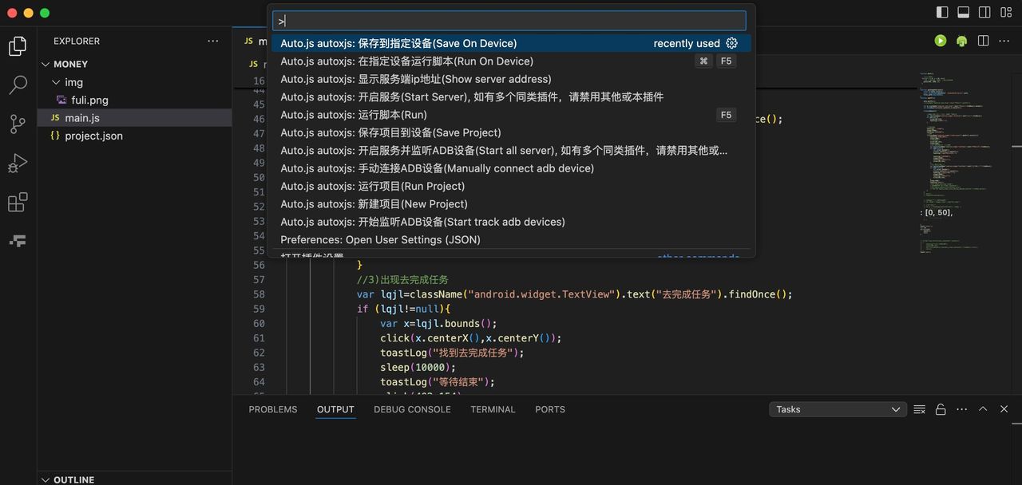The width and height of the screenshot is (1022, 485).
Task: Open the Search view in the activity bar
Action: [18, 85]
